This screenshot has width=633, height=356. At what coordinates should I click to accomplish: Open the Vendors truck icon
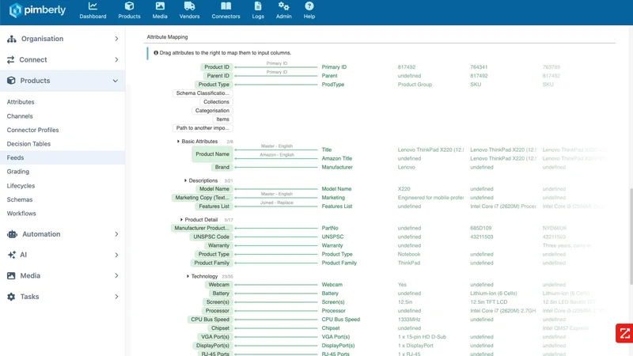pyautogui.click(x=189, y=6)
